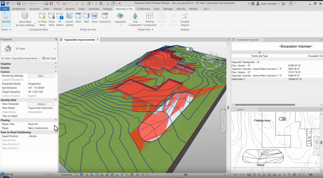The image size is (323, 178).
Task: Click the Text tool icon in quick access toolbar
Action: (x=82, y=3)
